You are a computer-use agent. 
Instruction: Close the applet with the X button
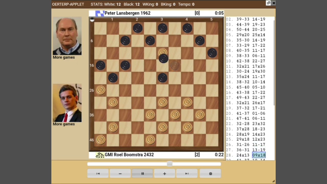(274, 3)
